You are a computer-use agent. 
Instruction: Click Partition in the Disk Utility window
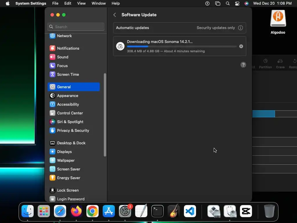pos(265,64)
